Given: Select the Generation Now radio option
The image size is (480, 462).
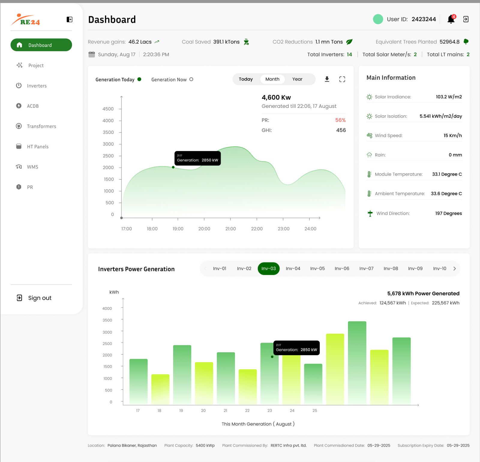Looking at the screenshot, I should [191, 79].
